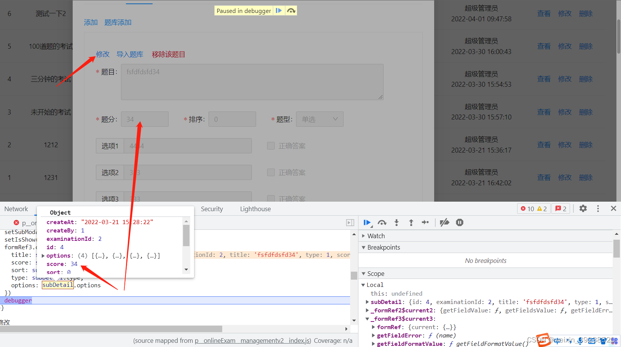621x347 pixels.
Task: Close the DevTools panel
Action: [x=613, y=209]
